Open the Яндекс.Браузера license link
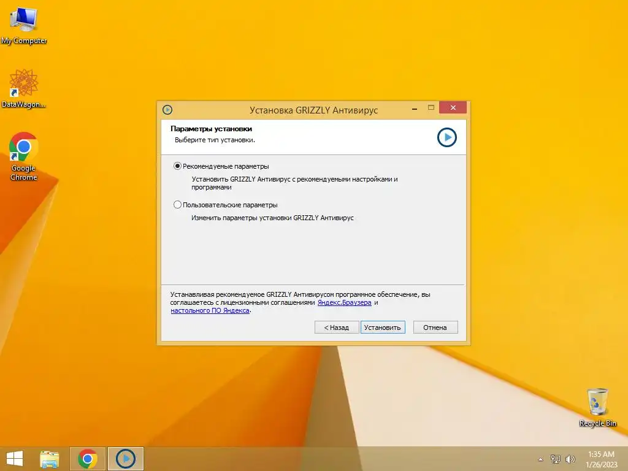The height and width of the screenshot is (471, 628). click(345, 302)
